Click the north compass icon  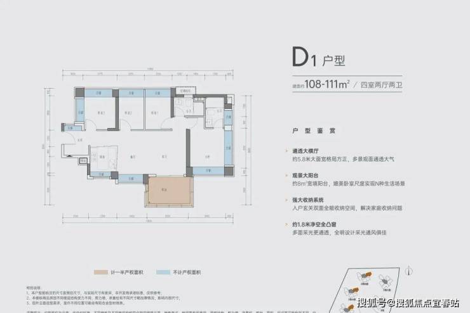click(409, 271)
